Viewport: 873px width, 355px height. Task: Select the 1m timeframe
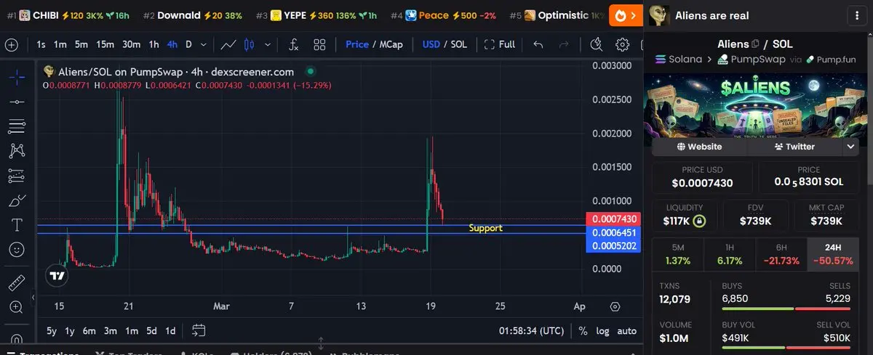[60, 44]
